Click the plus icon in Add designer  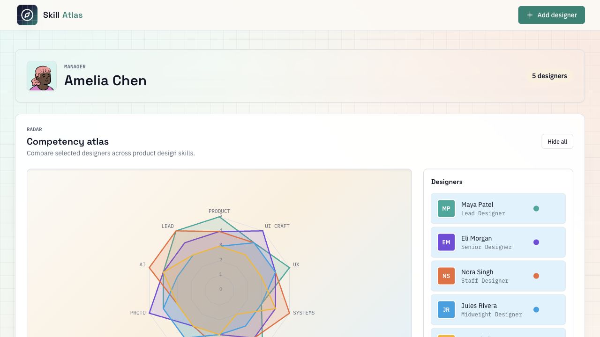530,15
